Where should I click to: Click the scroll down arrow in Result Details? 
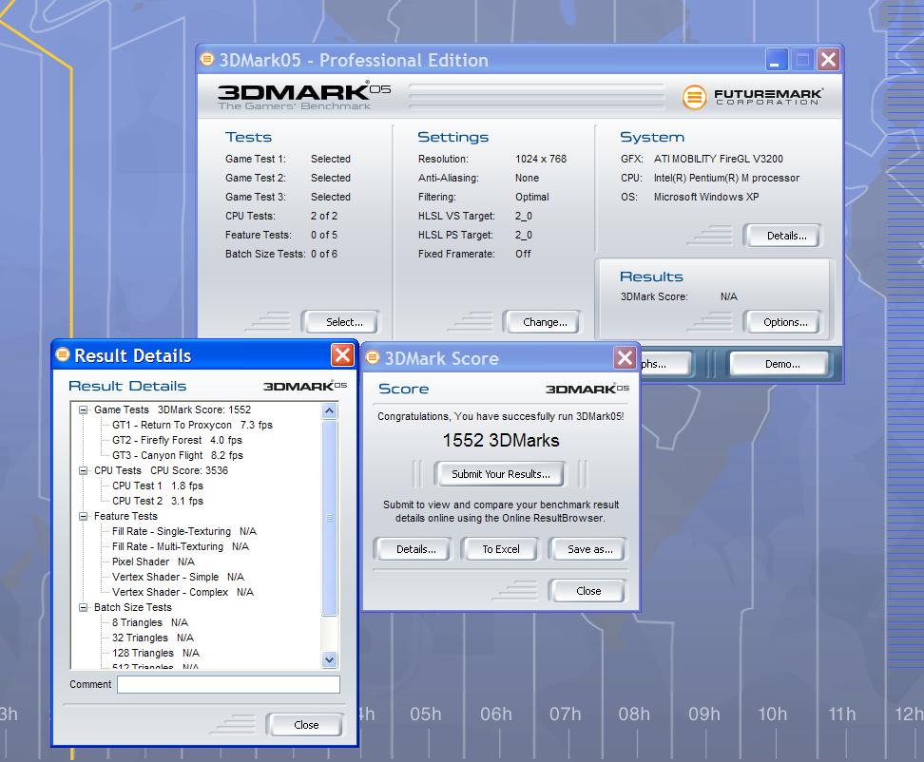click(330, 660)
